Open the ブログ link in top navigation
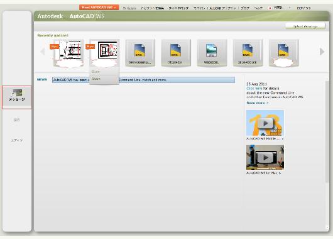333x239 pixels. [x=245, y=8]
